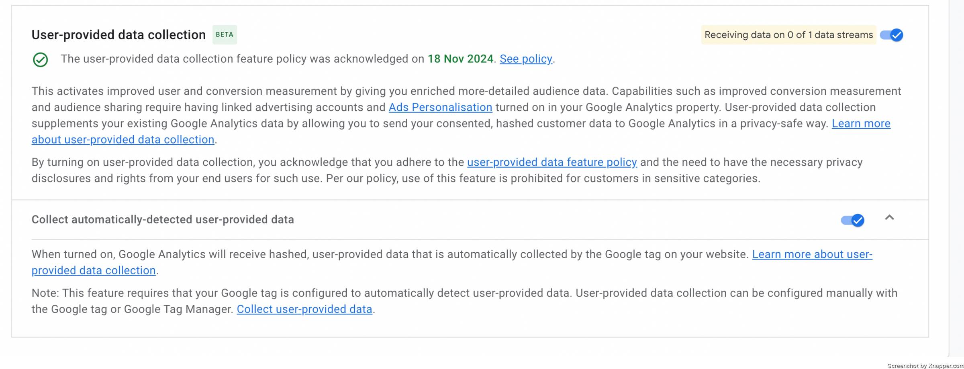Click the Collect user-provided data link

pyautogui.click(x=304, y=309)
